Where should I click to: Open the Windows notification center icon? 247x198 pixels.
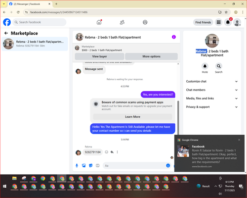pyautogui.click(x=241, y=186)
